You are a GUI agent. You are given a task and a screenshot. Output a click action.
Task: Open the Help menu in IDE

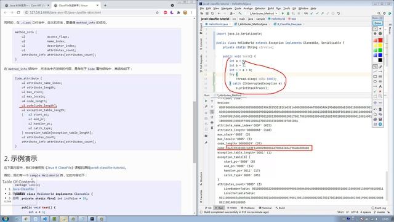click(x=313, y=8)
